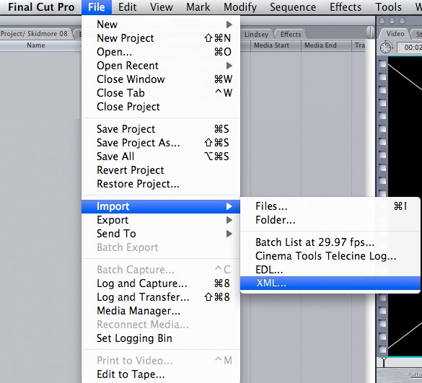Click the browser tab grip handle
422x383 pixels.
tap(371, 32)
